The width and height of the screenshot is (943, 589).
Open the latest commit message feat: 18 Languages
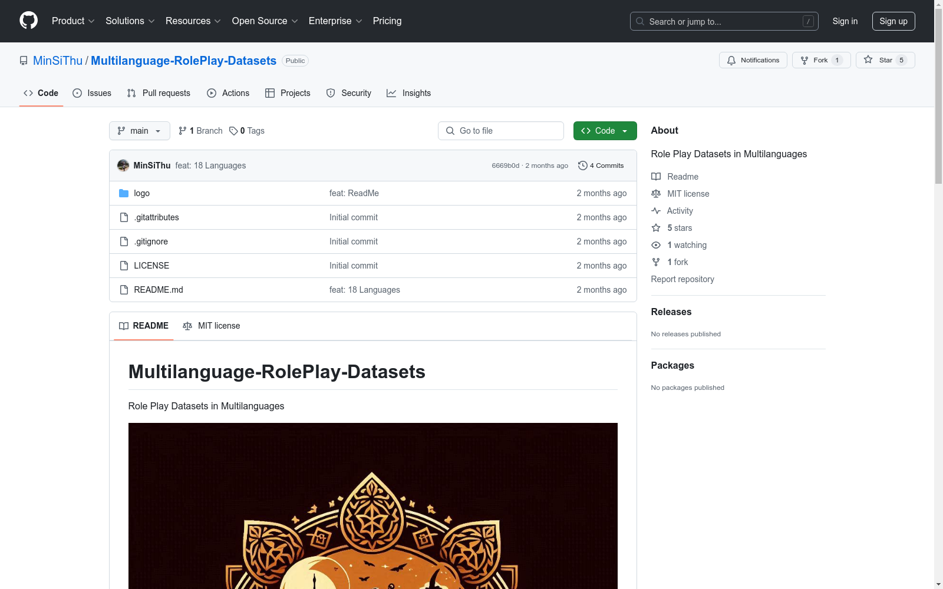tap(210, 166)
